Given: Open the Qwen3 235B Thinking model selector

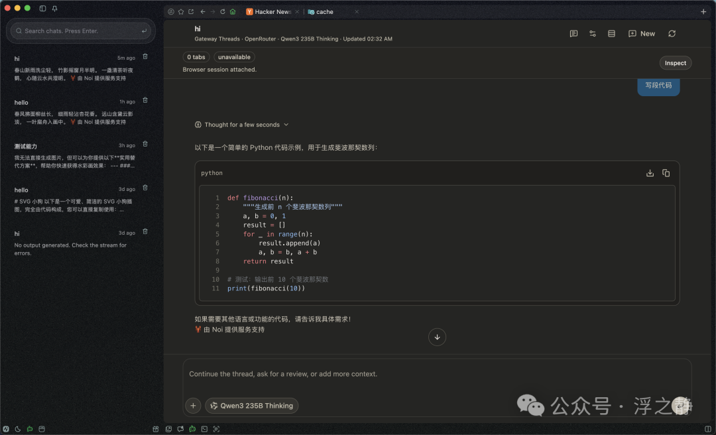Looking at the screenshot, I should coord(252,406).
